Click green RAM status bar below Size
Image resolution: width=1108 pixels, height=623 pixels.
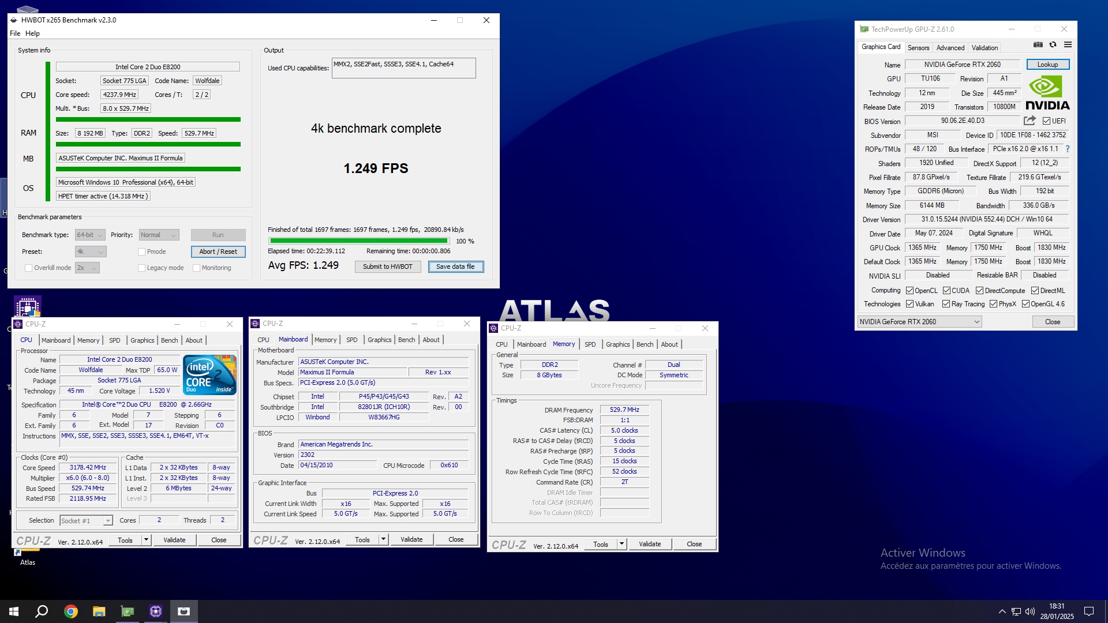click(x=148, y=144)
